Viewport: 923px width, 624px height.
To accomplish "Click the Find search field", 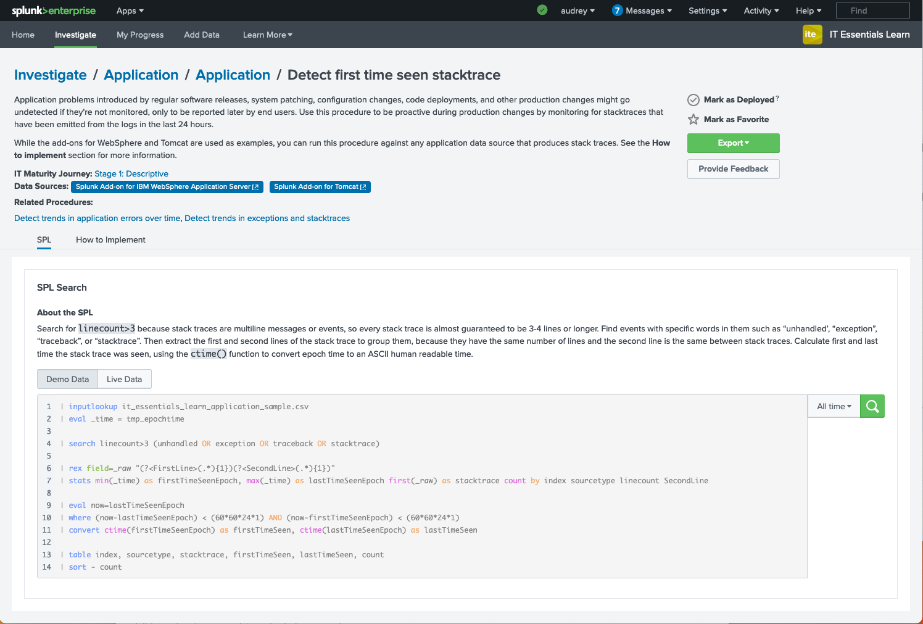I will tap(872, 10).
